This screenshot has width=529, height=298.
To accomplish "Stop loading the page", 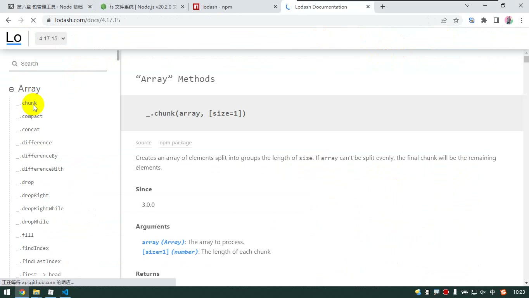I will (x=33, y=20).
